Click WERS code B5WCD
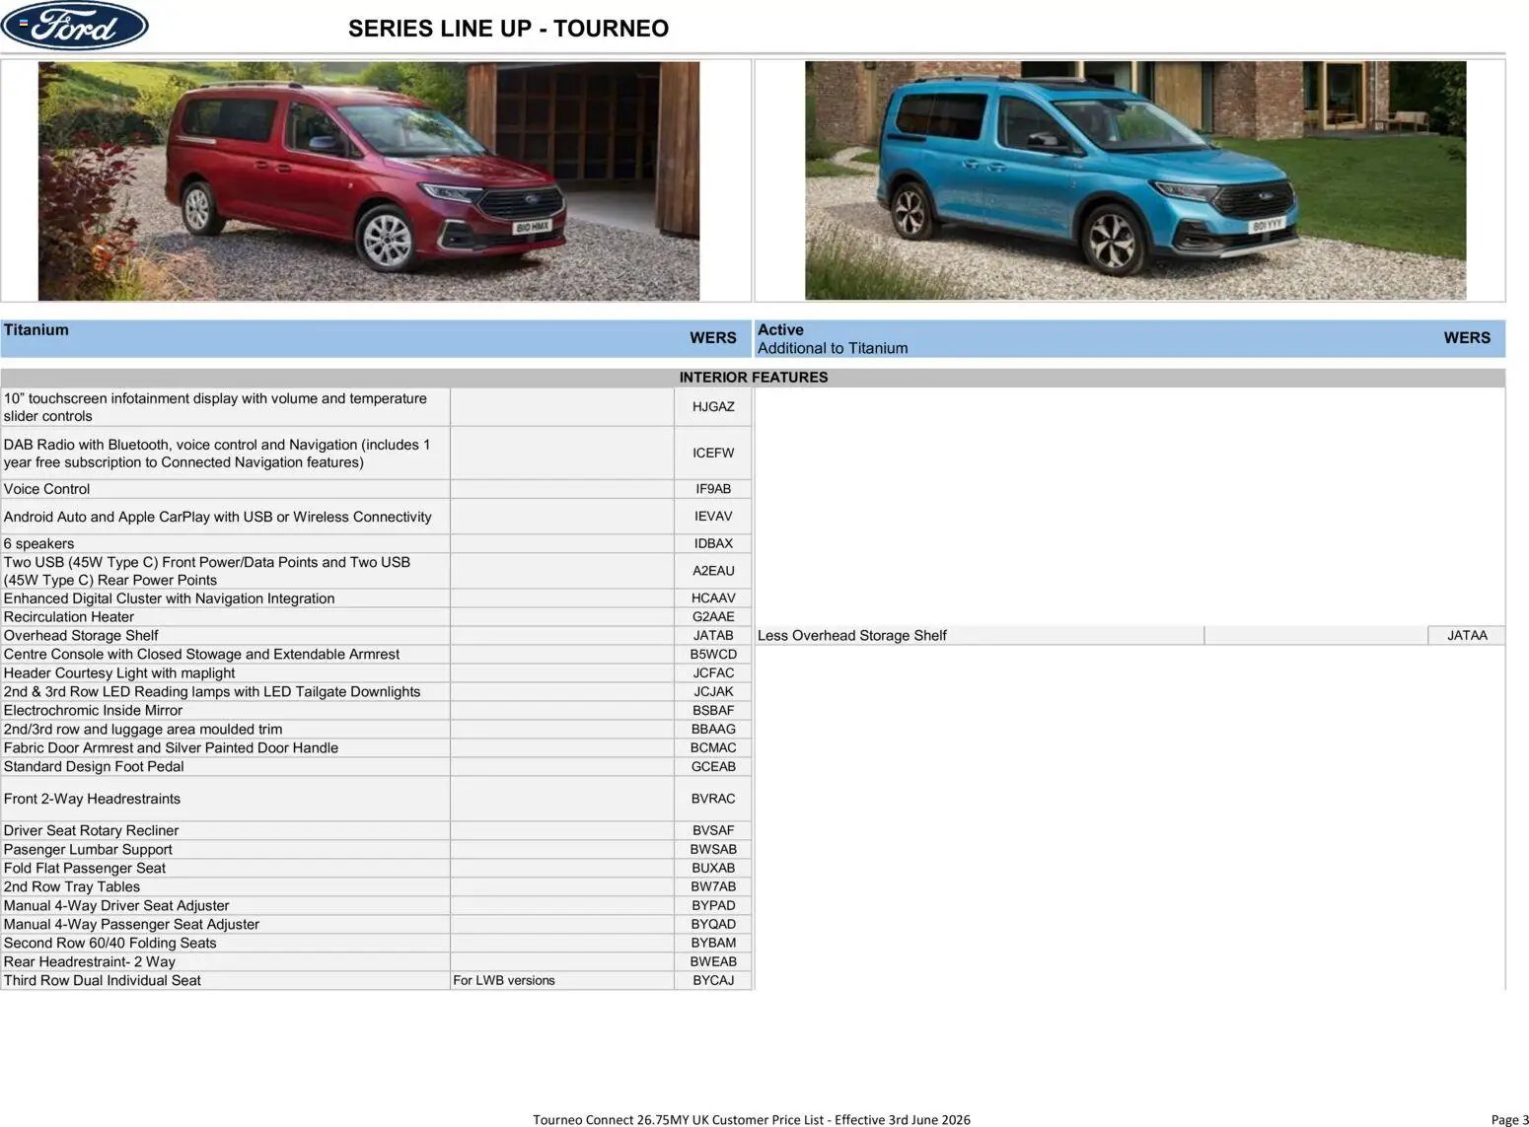1529x1127 pixels. (x=713, y=655)
